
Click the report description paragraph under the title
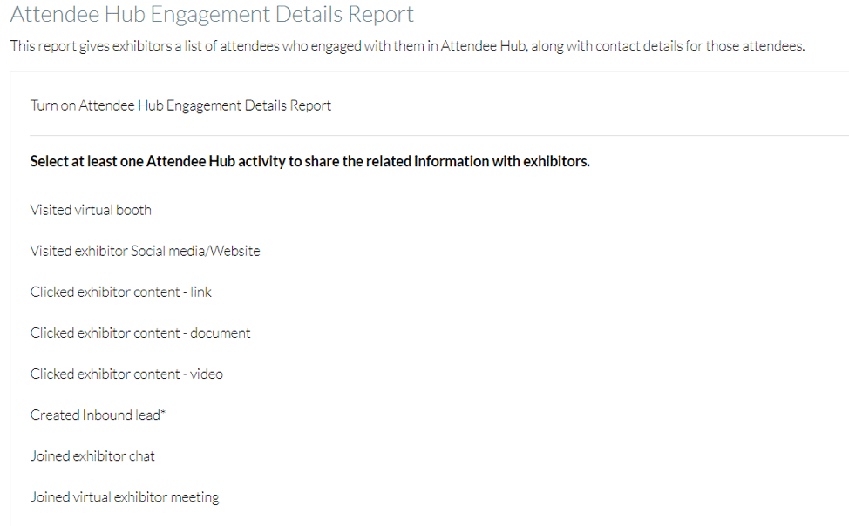click(407, 46)
